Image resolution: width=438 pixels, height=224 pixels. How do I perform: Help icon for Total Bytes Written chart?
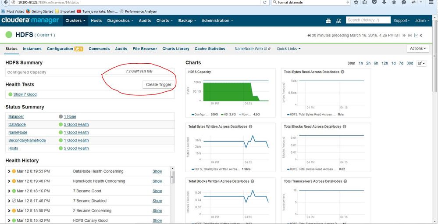tap(250, 126)
